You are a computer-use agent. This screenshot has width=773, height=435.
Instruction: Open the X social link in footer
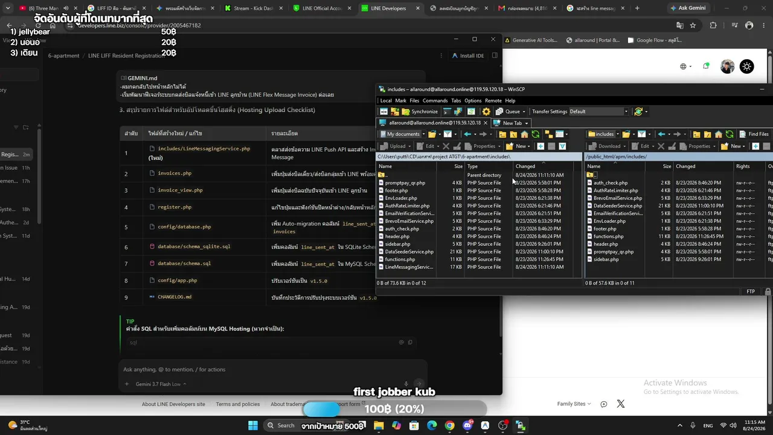621,404
